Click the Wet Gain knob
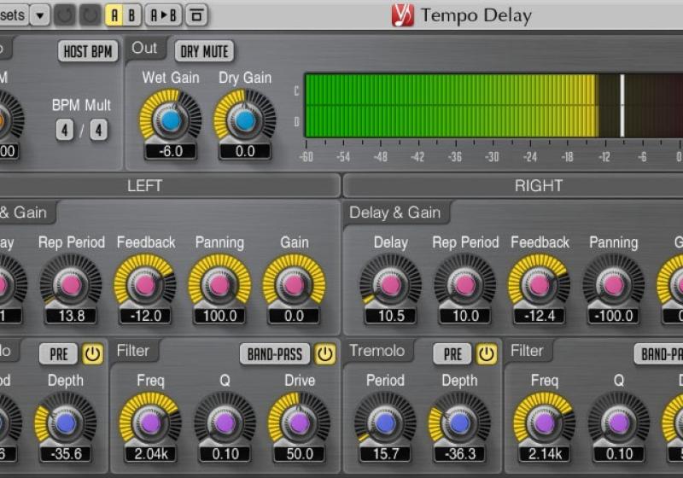 pos(170,119)
